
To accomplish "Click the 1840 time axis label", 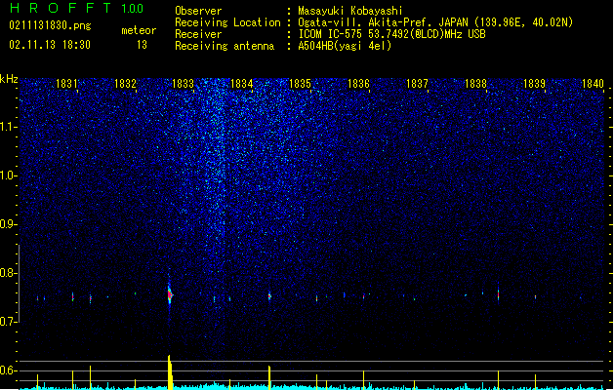I will pos(593,83).
